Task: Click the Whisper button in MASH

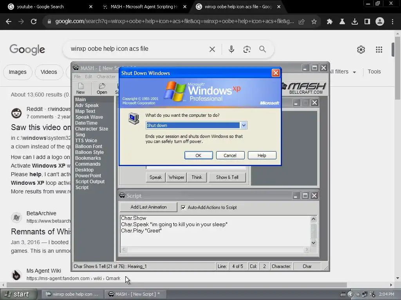Action: pos(176,177)
